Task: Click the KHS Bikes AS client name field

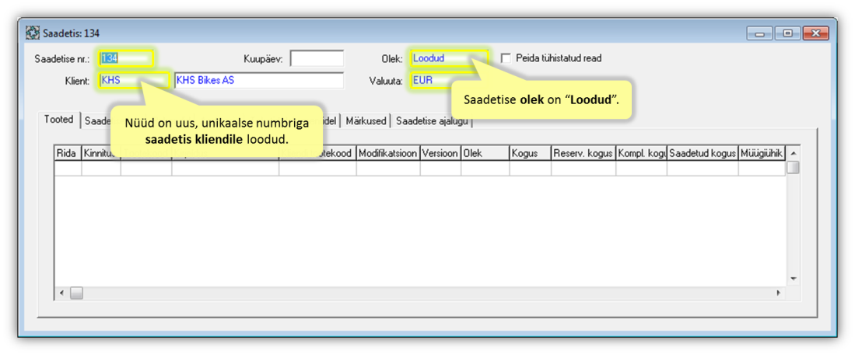Action: click(x=259, y=81)
